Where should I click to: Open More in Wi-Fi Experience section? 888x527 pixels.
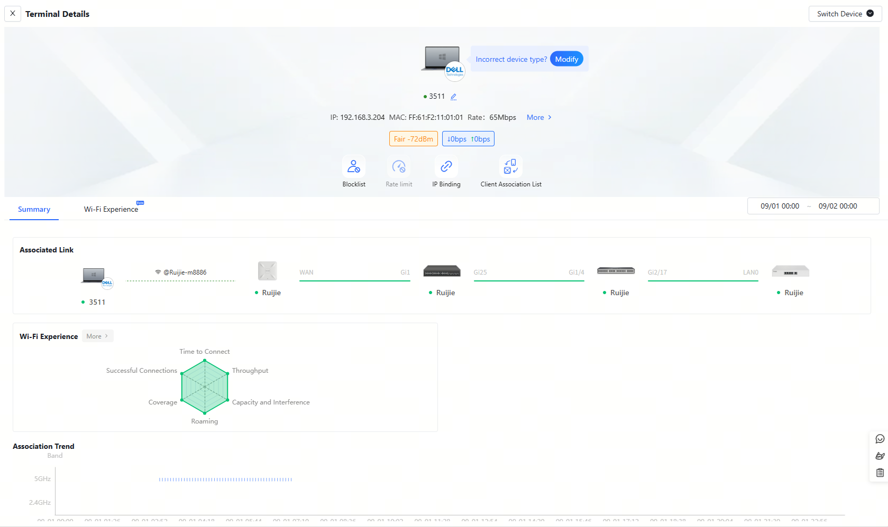tap(97, 336)
